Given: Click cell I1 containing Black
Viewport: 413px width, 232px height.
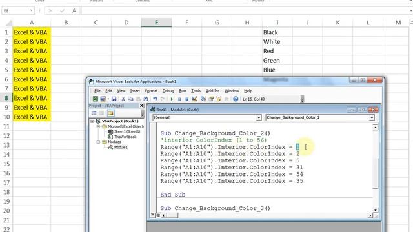Looking at the screenshot, I should [x=277, y=32].
